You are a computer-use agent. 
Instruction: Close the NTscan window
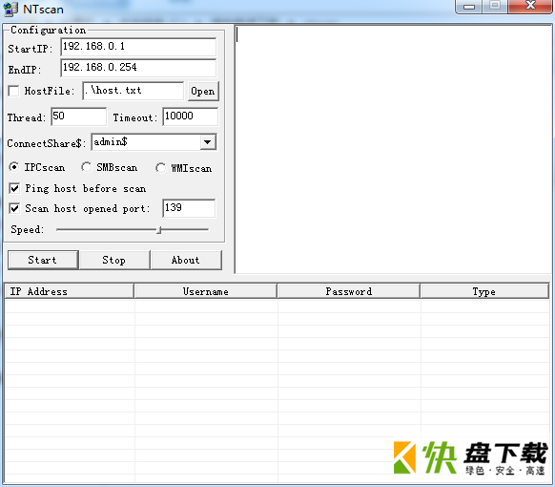pyautogui.click(x=530, y=7)
